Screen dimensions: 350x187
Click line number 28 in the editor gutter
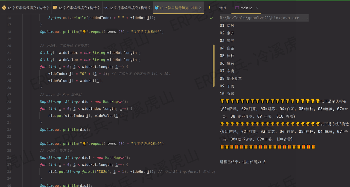(x=9, y=102)
